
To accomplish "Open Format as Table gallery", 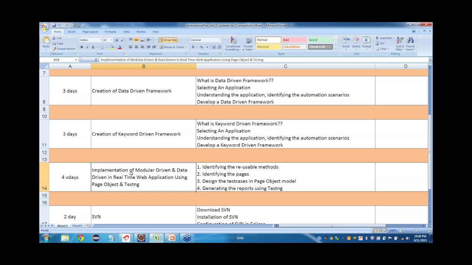I will 248,44.
